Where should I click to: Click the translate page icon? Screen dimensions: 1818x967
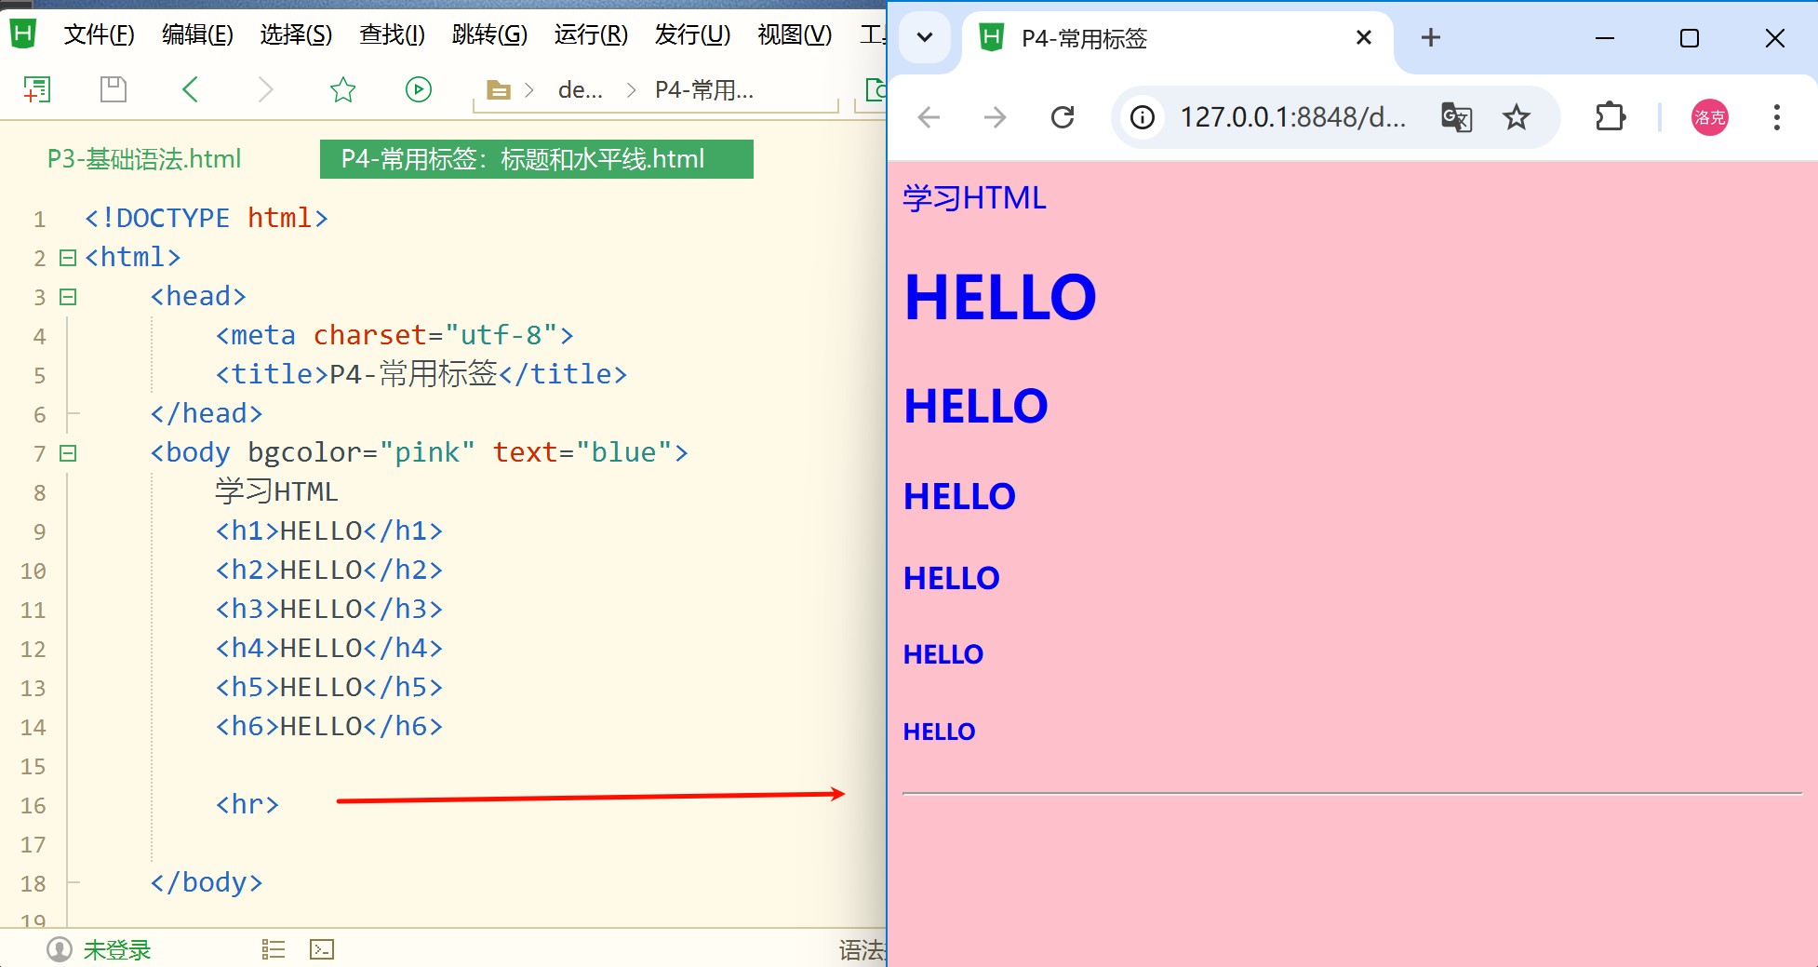tap(1456, 117)
